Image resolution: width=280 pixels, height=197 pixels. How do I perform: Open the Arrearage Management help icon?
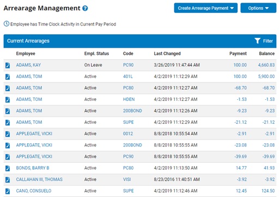[x=85, y=8]
